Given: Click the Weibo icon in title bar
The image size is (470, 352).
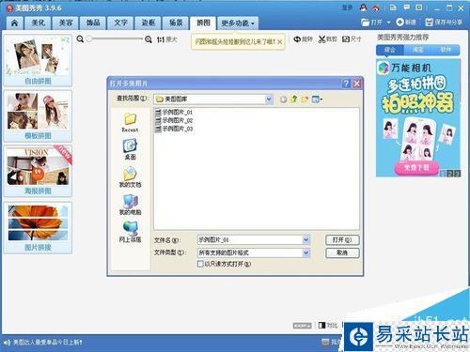Looking at the screenshot, I should pyautogui.click(x=376, y=8).
